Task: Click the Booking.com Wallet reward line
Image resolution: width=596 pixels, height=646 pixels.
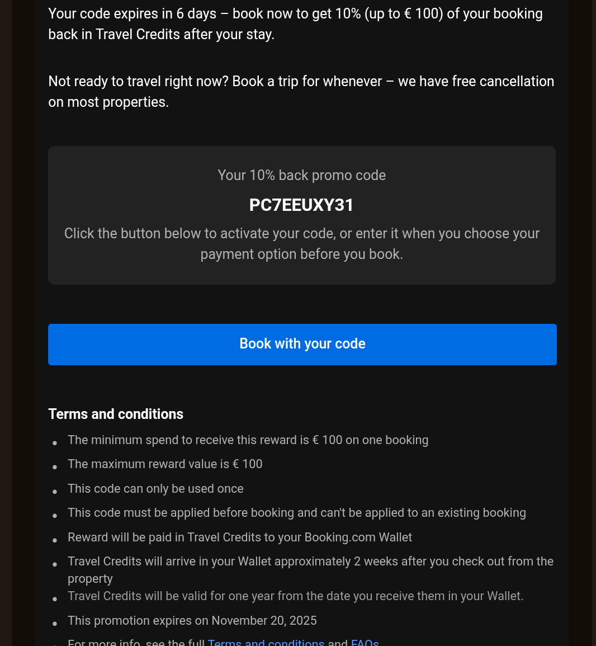Action: (x=239, y=537)
